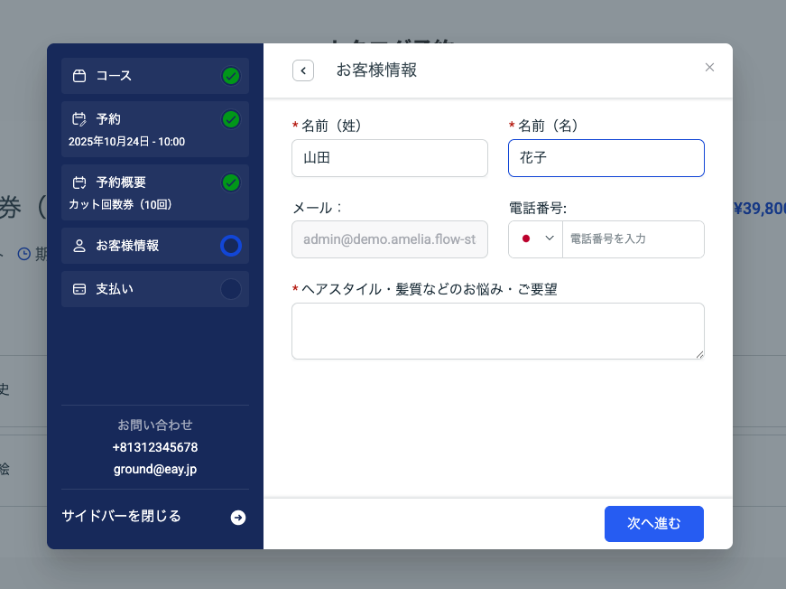Focus the 電話番号を入力 phone number field

pyautogui.click(x=632, y=239)
